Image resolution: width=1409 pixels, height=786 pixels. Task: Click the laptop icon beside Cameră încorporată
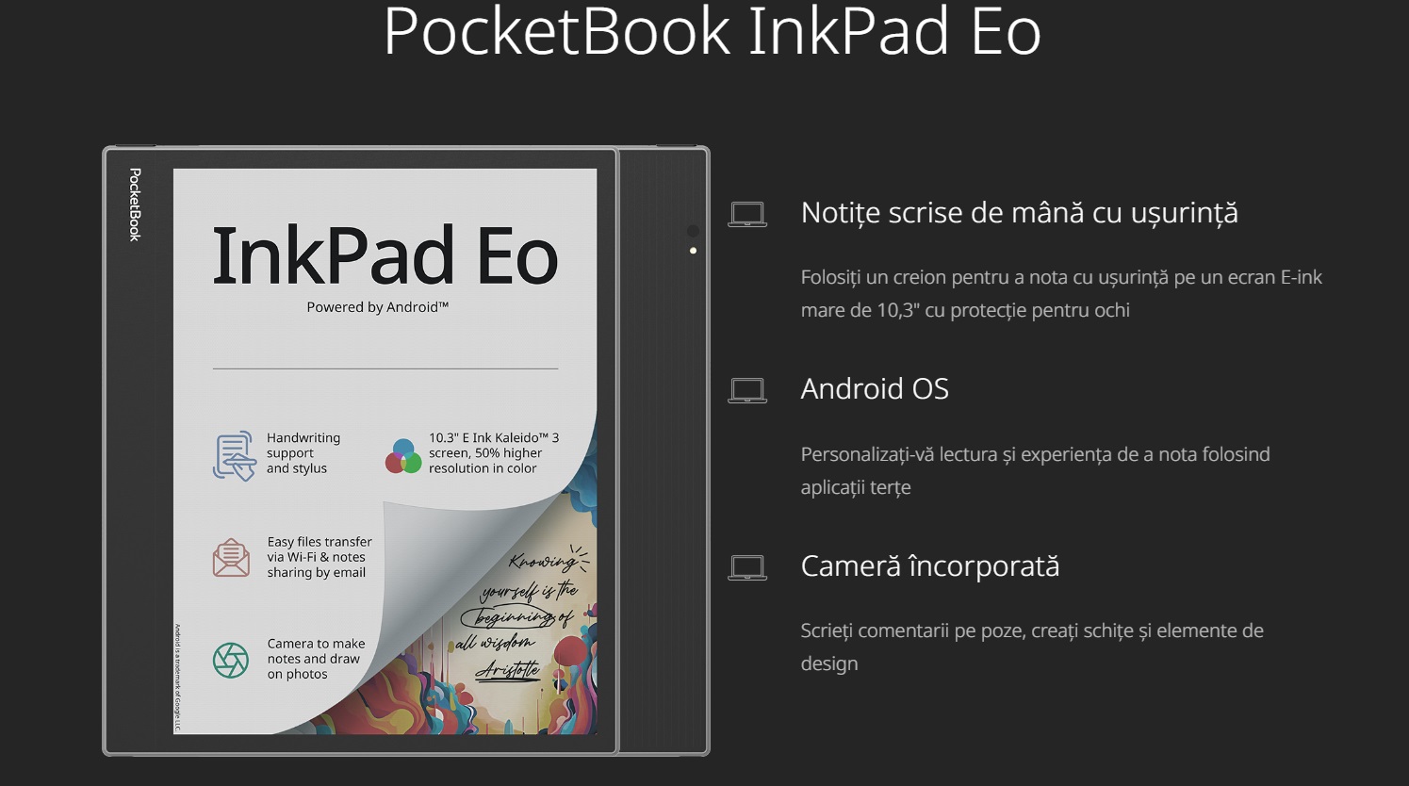point(747,566)
